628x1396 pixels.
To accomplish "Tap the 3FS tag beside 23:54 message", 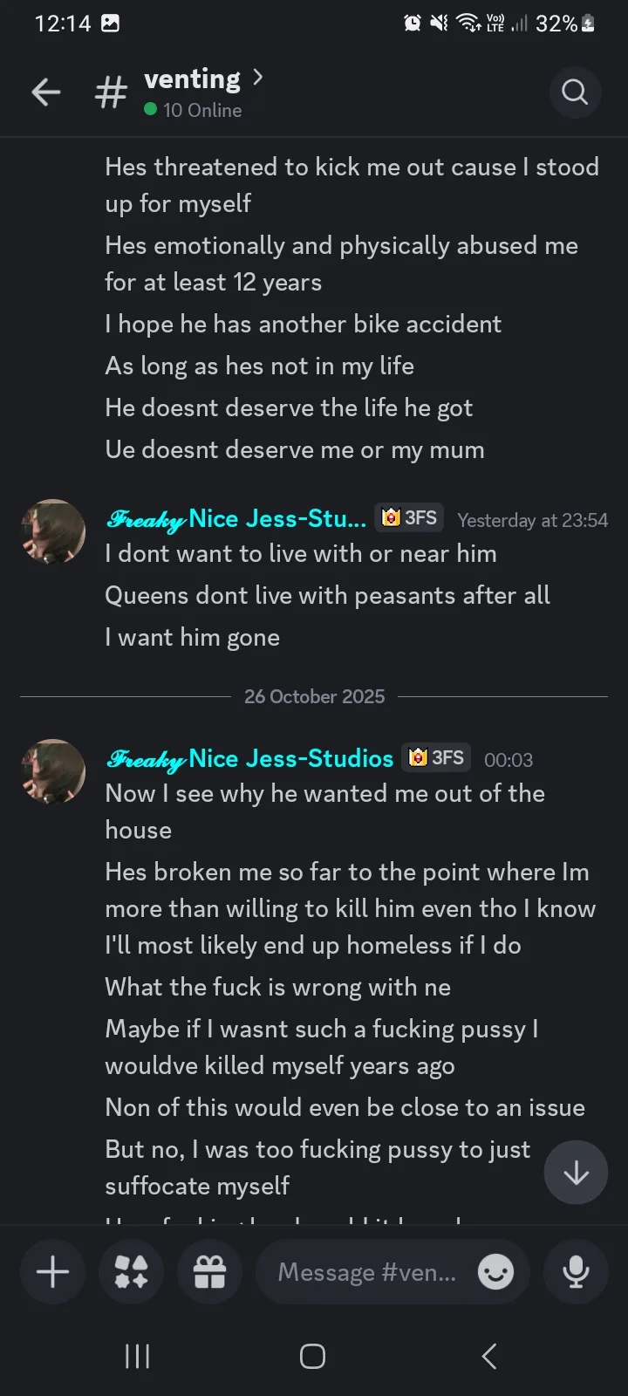I will point(410,517).
